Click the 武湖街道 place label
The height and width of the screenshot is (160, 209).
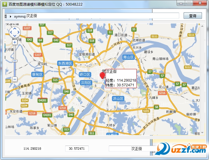[139, 40]
